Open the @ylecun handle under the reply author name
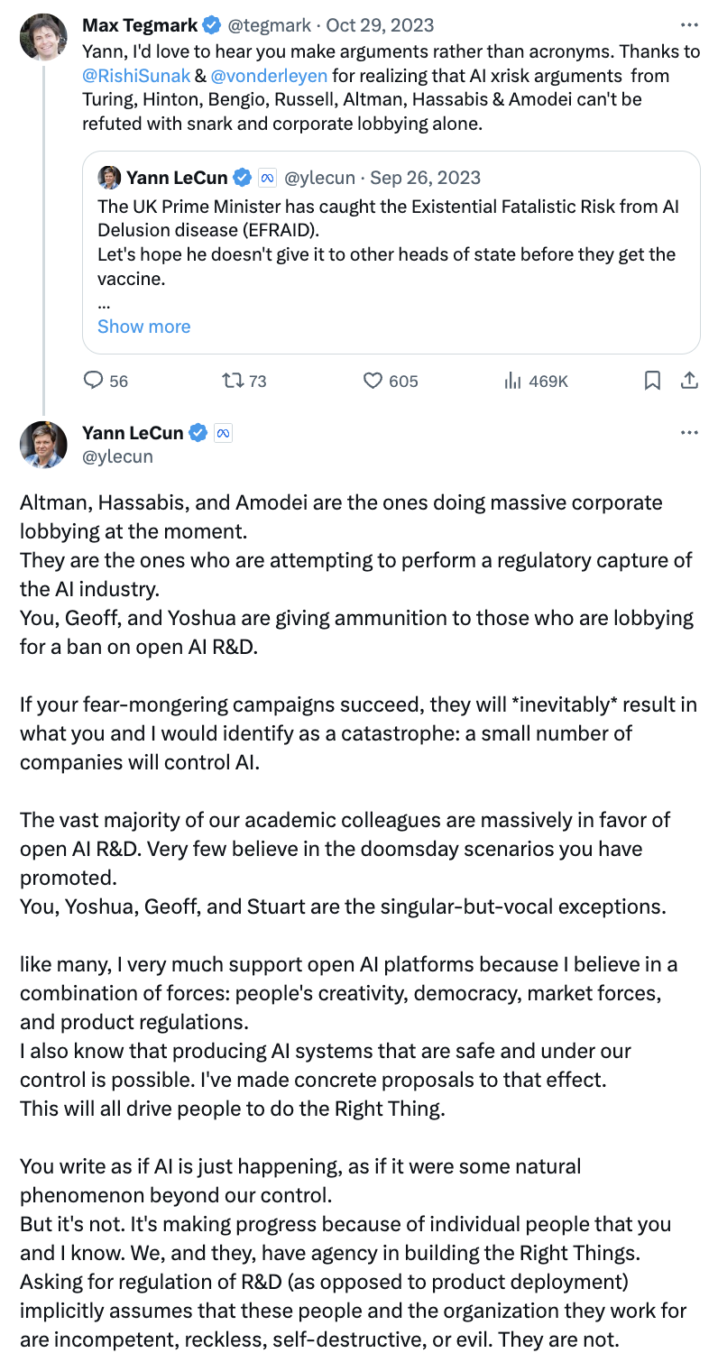 point(117,456)
